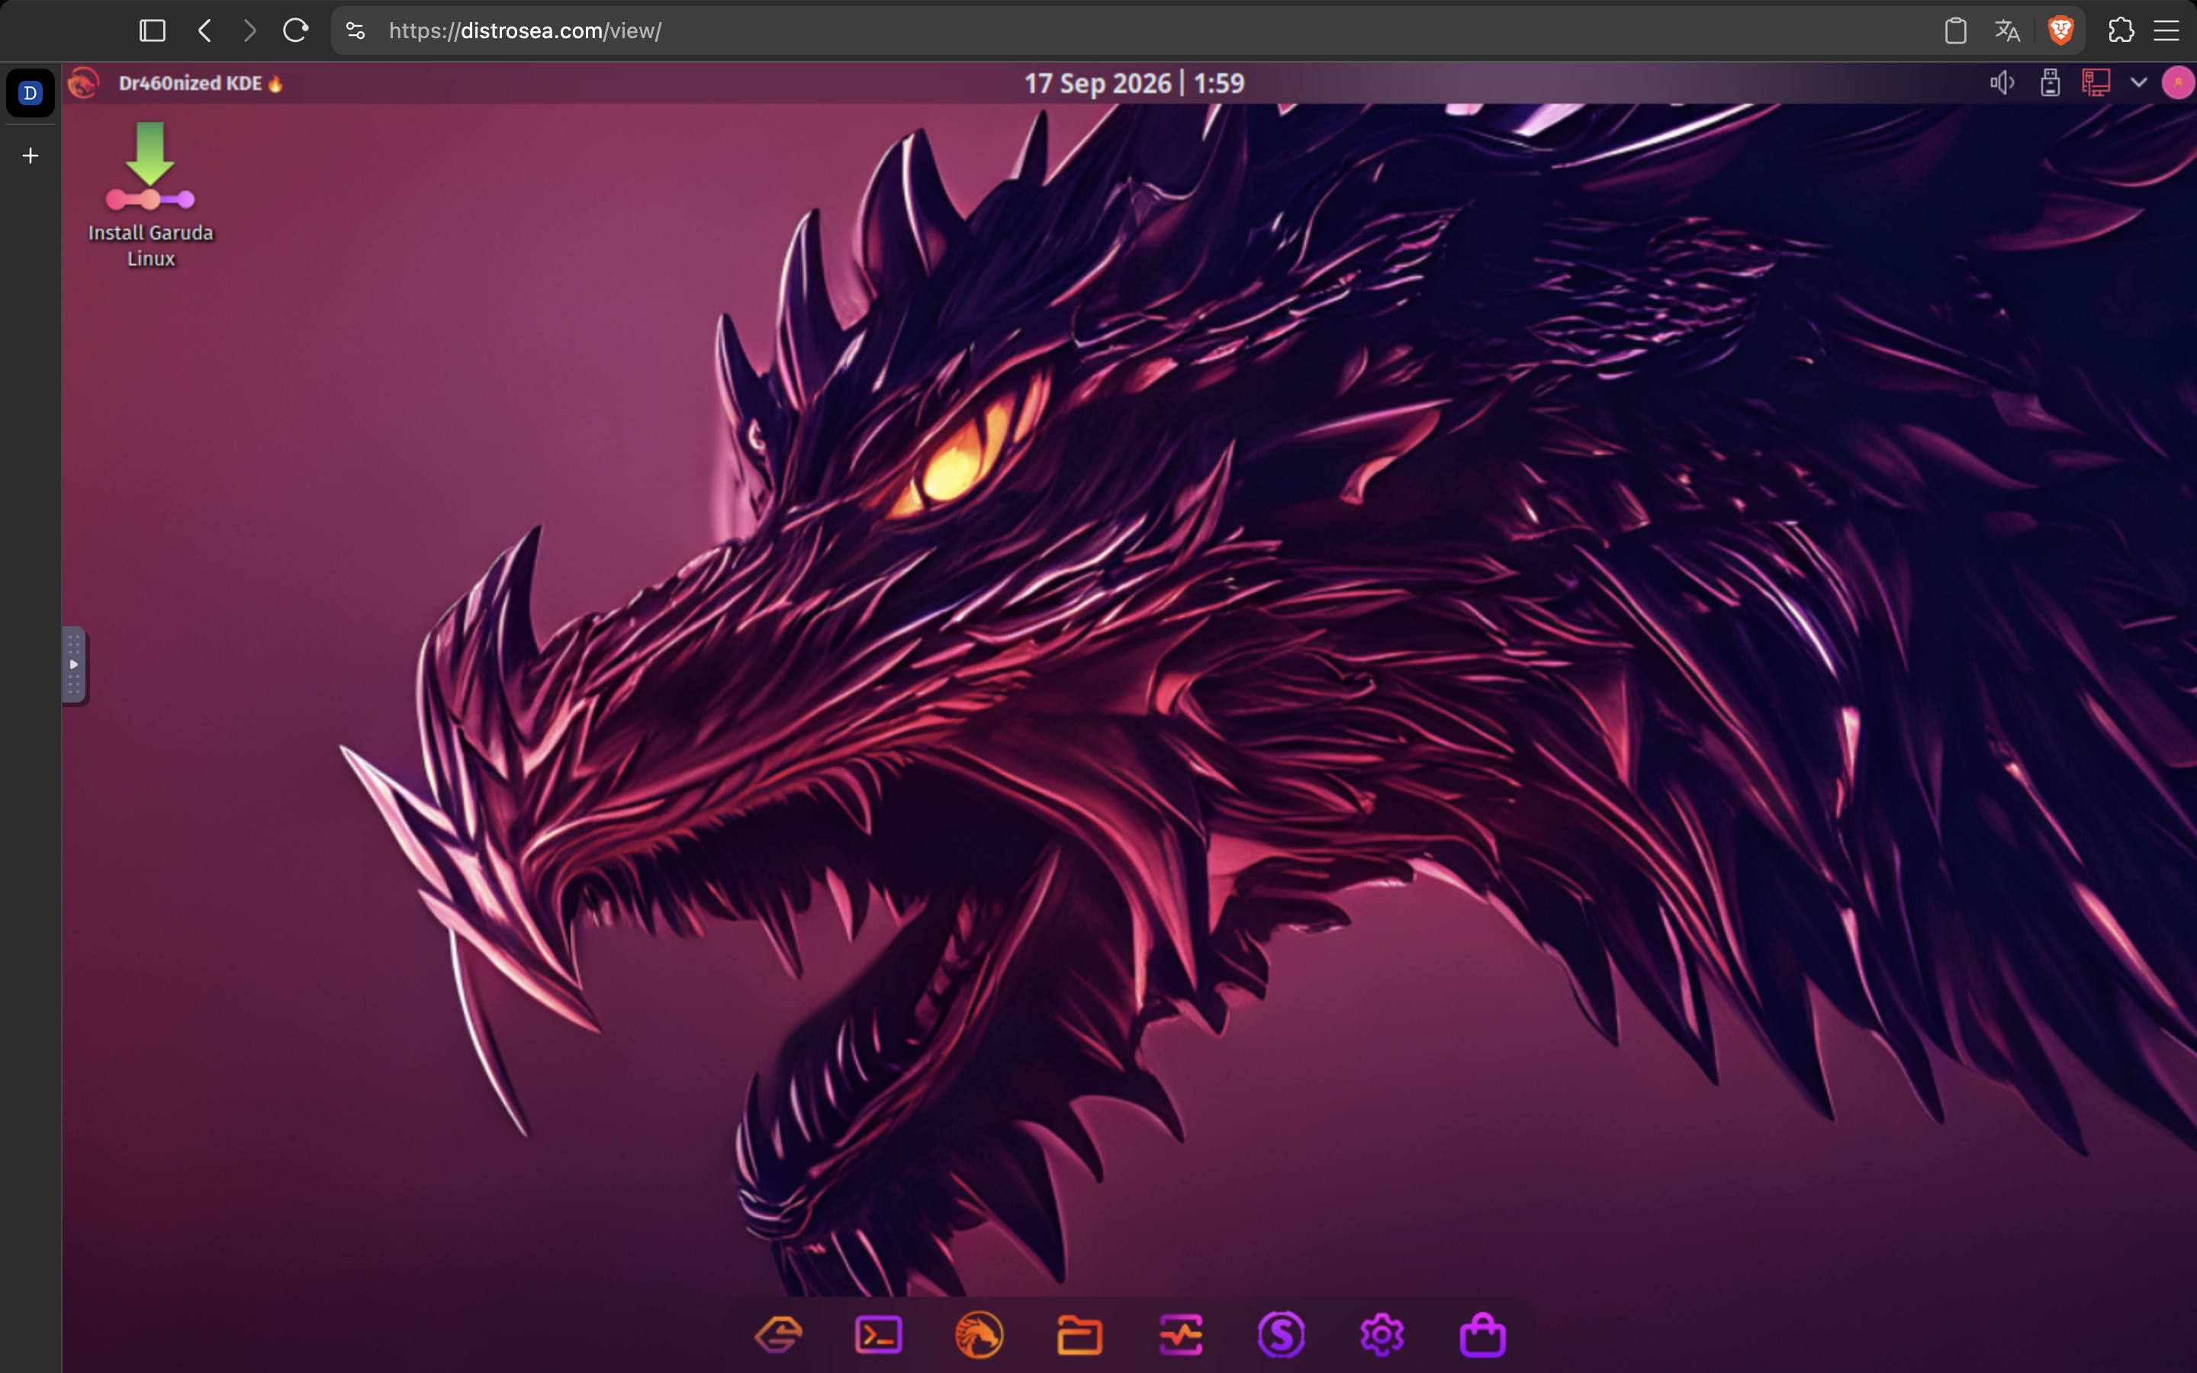The height and width of the screenshot is (1373, 2197).
Task: Click the Dr460nized KDE panel label
Action: [201, 84]
